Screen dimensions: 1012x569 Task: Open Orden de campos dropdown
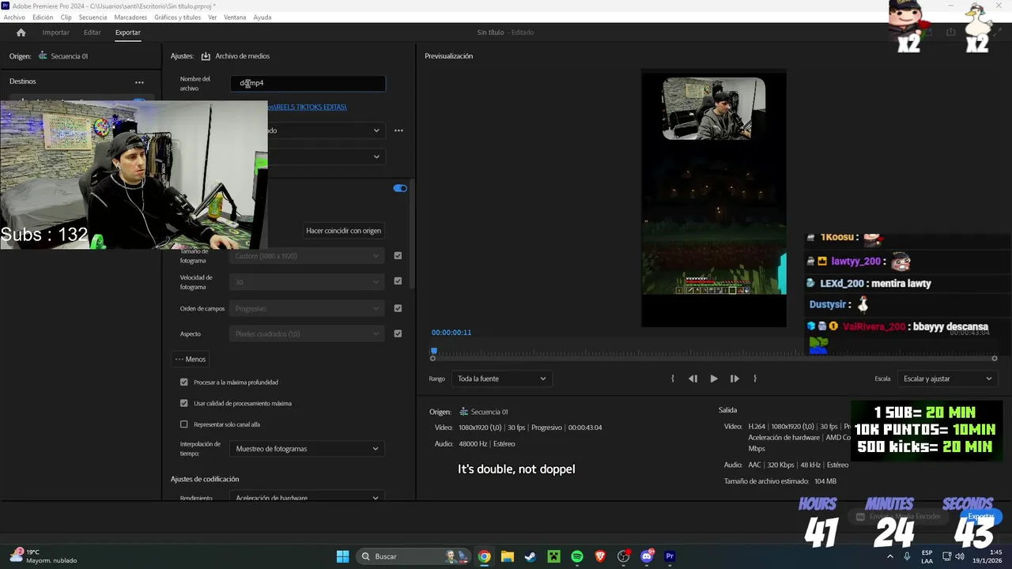click(307, 308)
